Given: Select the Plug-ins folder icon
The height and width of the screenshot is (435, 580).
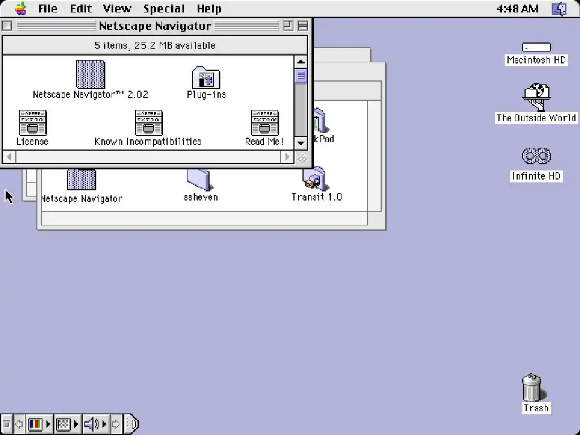Looking at the screenshot, I should (206, 78).
